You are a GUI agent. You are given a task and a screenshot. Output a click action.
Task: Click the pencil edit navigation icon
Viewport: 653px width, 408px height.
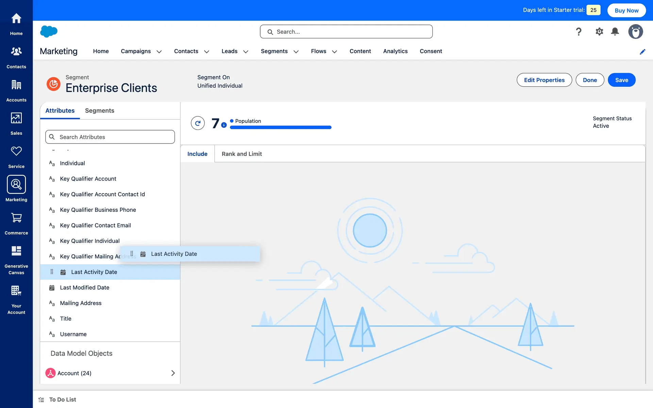click(642, 52)
